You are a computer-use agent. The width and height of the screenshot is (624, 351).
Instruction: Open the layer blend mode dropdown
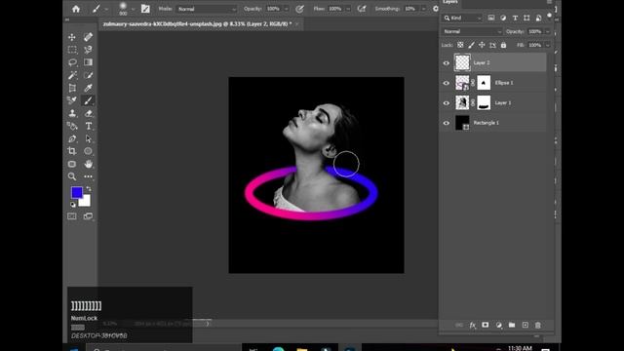pos(472,31)
